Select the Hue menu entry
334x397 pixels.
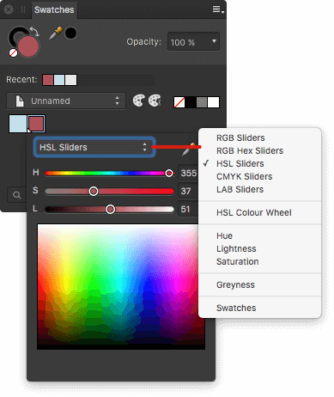224,235
